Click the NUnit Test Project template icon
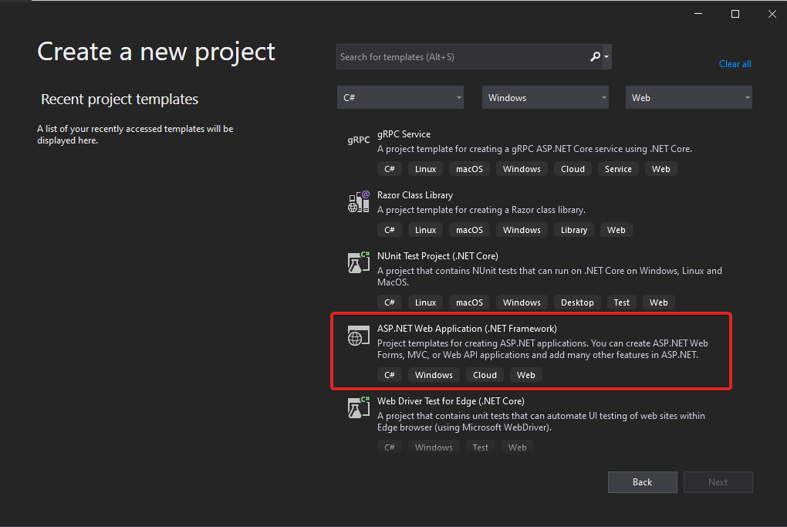Viewport: 787px width, 527px height. (358, 262)
